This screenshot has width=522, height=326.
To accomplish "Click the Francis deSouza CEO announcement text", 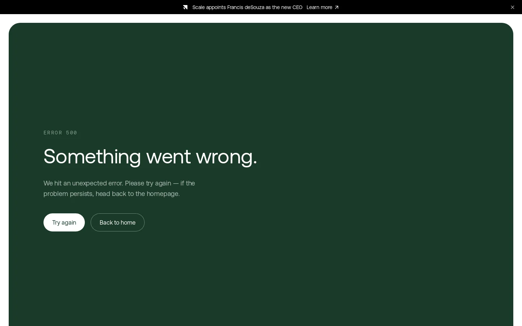I will 247,7.
